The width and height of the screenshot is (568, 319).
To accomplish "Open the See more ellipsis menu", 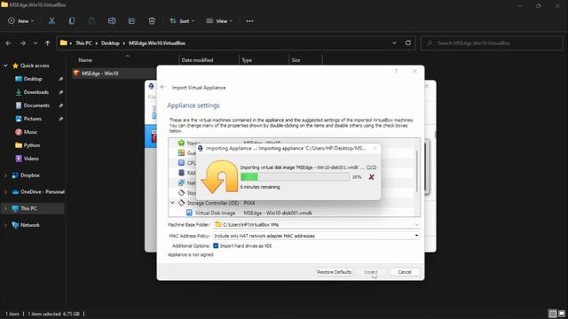I will pyautogui.click(x=249, y=21).
